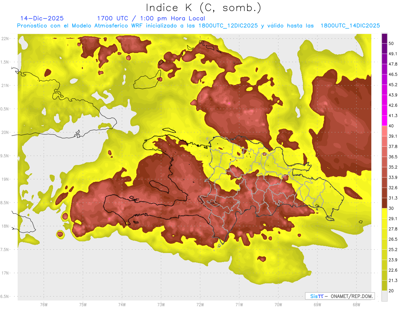
Task: Click the 72W longitude label
Action: [x=200, y=304]
